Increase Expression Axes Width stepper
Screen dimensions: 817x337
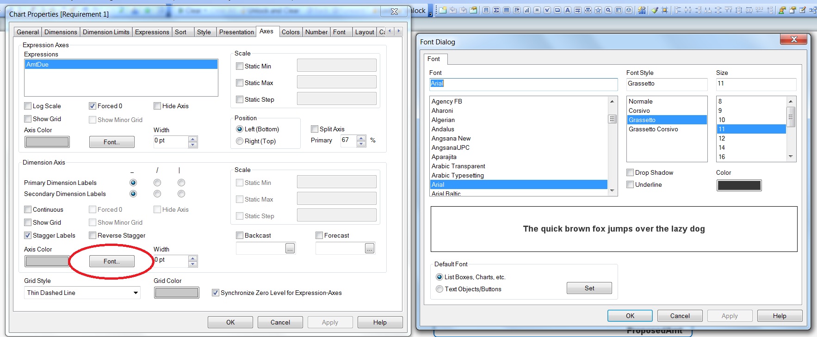coord(193,139)
